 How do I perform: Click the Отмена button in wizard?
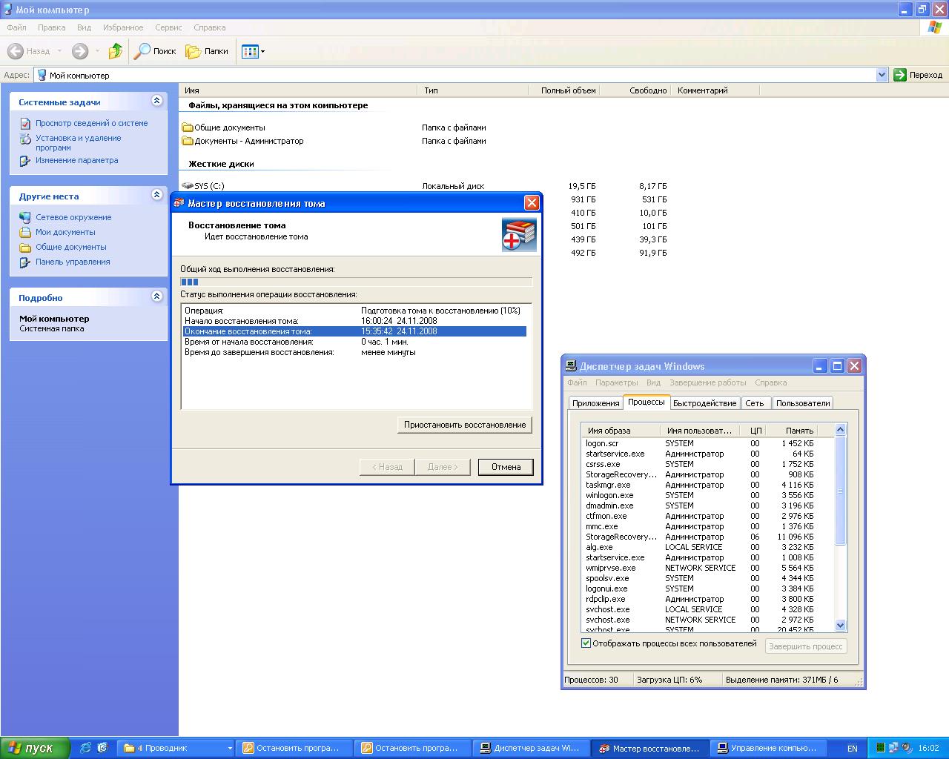pos(506,467)
